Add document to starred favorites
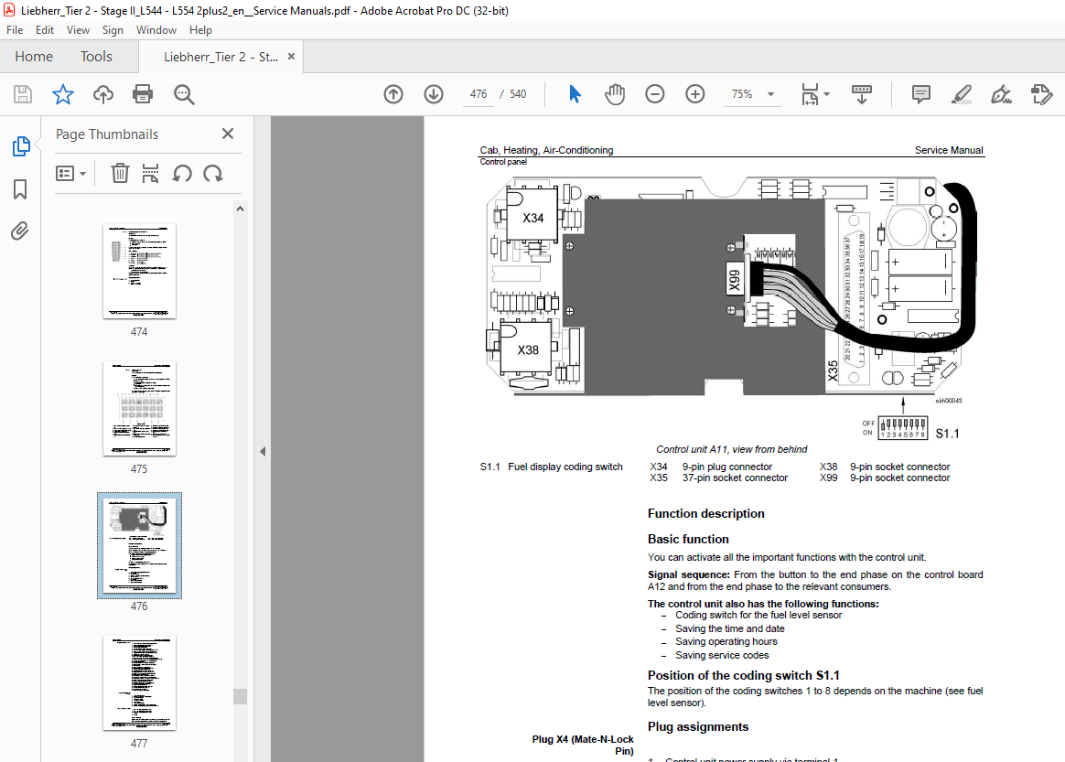The width and height of the screenshot is (1065, 762). [x=62, y=94]
